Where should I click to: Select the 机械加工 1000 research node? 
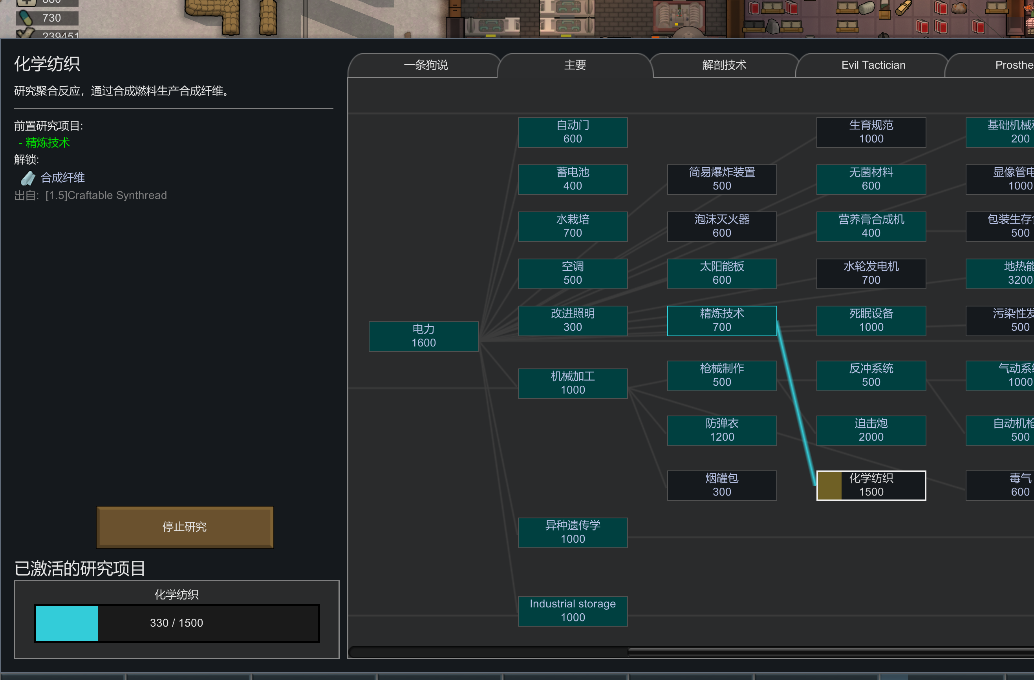[x=573, y=383]
